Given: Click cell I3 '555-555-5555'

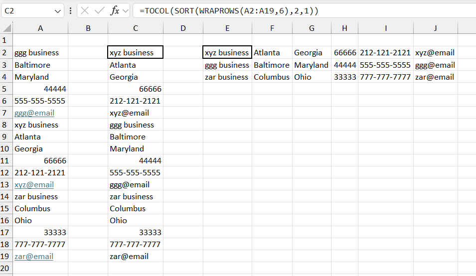Looking at the screenshot, I should point(386,65).
